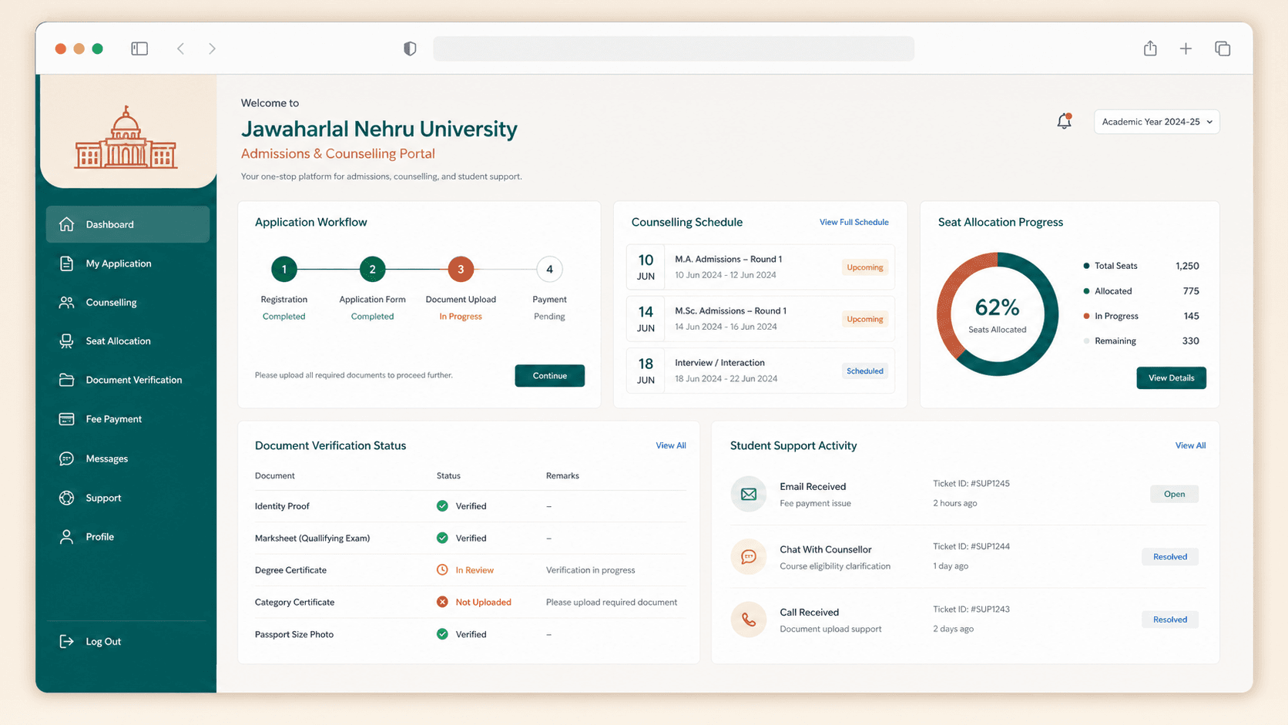This screenshot has height=725, width=1288.
Task: Click the browser sidebar toggle icon
Action: (139, 49)
